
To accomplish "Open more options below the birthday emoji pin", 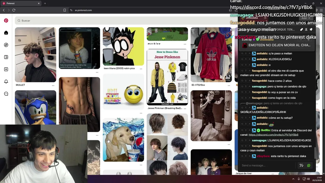I will tap(141, 113).
